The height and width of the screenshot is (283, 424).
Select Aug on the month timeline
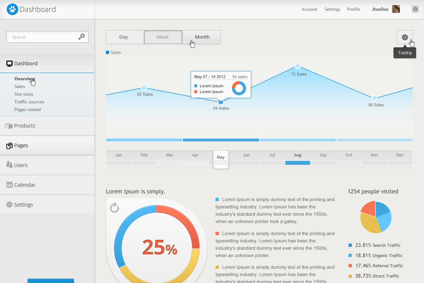point(298,155)
